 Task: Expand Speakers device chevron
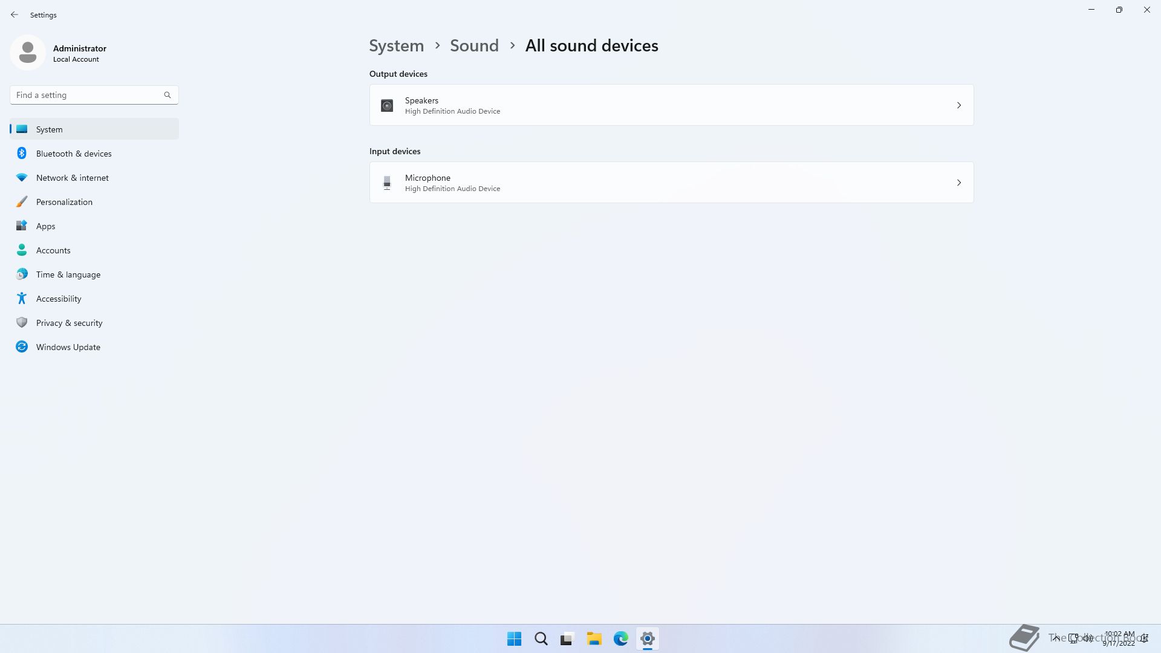pyautogui.click(x=958, y=105)
